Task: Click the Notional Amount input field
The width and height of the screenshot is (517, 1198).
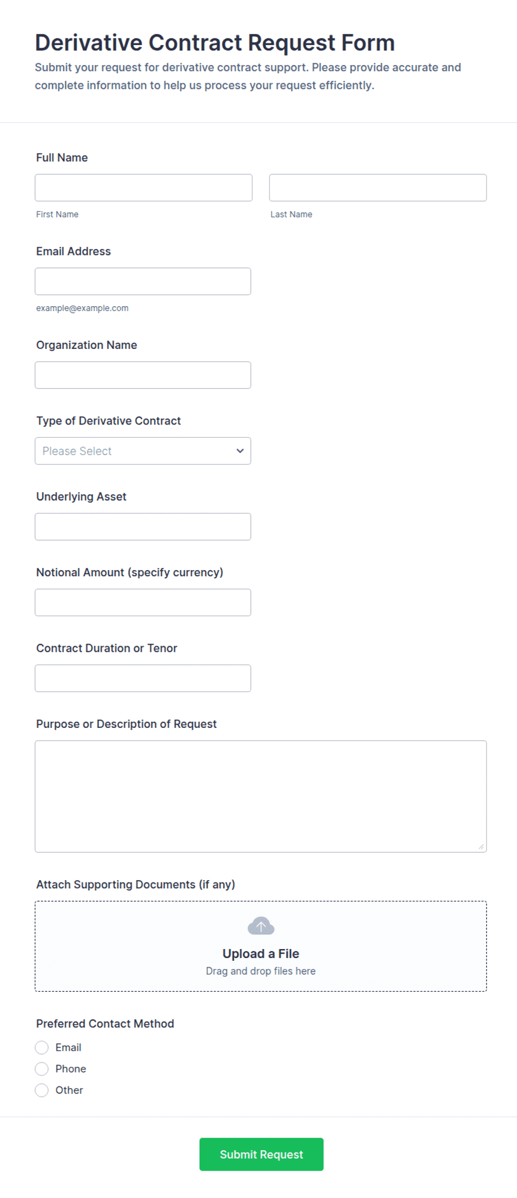Action: pos(143,602)
